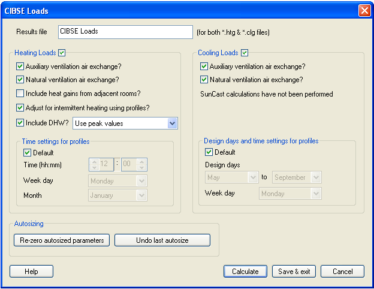Uncheck Default under heating time settings
This screenshot has height=289, width=374.
pos(28,153)
